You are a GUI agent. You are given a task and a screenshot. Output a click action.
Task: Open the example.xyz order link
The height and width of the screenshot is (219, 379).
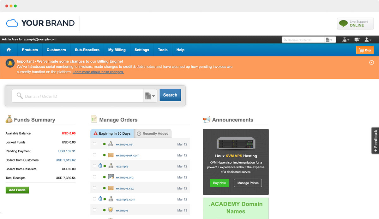click(124, 188)
